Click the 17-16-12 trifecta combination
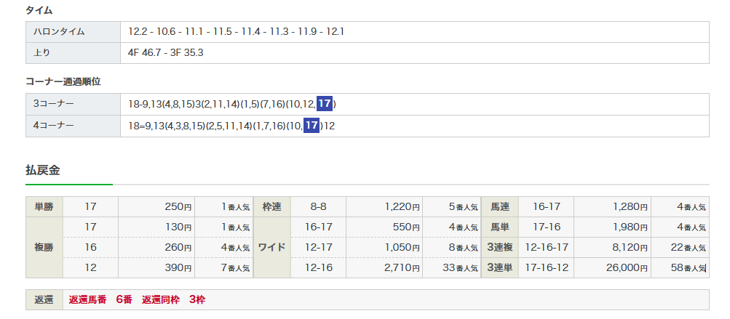The image size is (730, 319). [546, 267]
